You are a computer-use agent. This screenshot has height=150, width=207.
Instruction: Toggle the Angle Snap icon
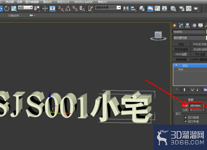(68, 9)
